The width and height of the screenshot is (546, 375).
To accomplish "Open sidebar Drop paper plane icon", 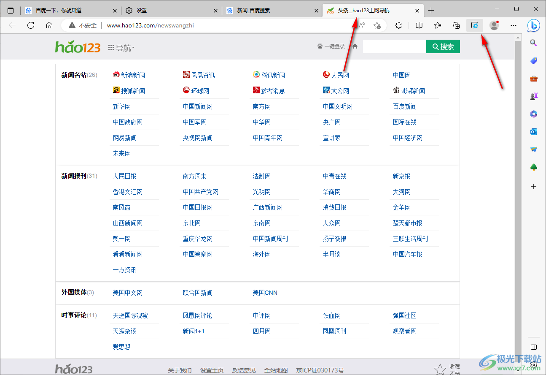I will (x=533, y=149).
